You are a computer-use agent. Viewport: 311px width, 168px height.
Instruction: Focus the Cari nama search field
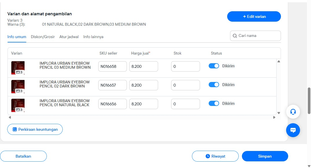coord(256,36)
